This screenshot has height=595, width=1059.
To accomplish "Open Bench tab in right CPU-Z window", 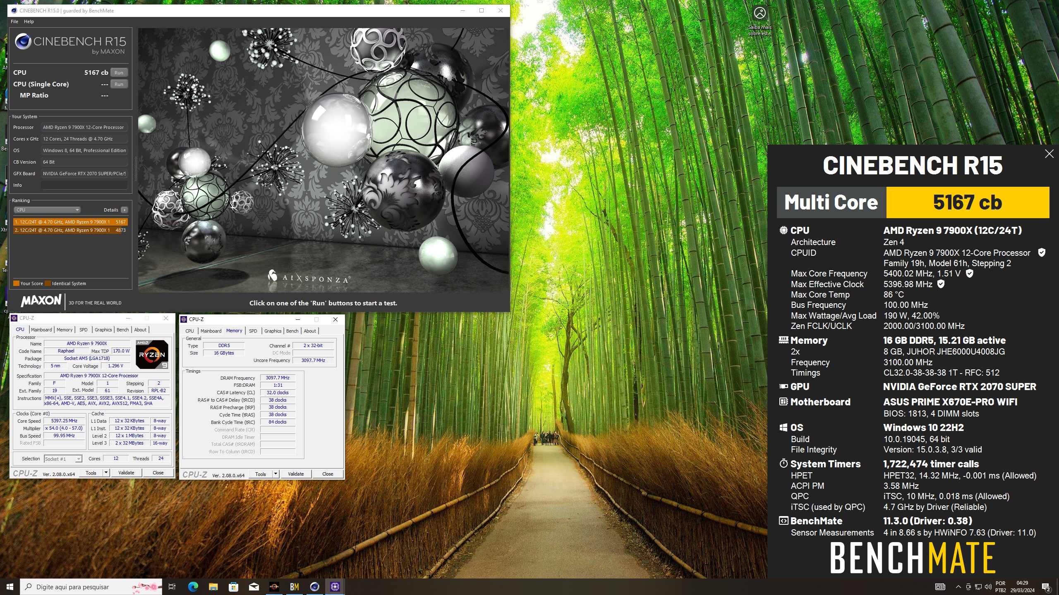I will pyautogui.click(x=292, y=331).
